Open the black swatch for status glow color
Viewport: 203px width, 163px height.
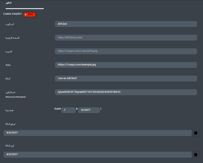(196, 133)
